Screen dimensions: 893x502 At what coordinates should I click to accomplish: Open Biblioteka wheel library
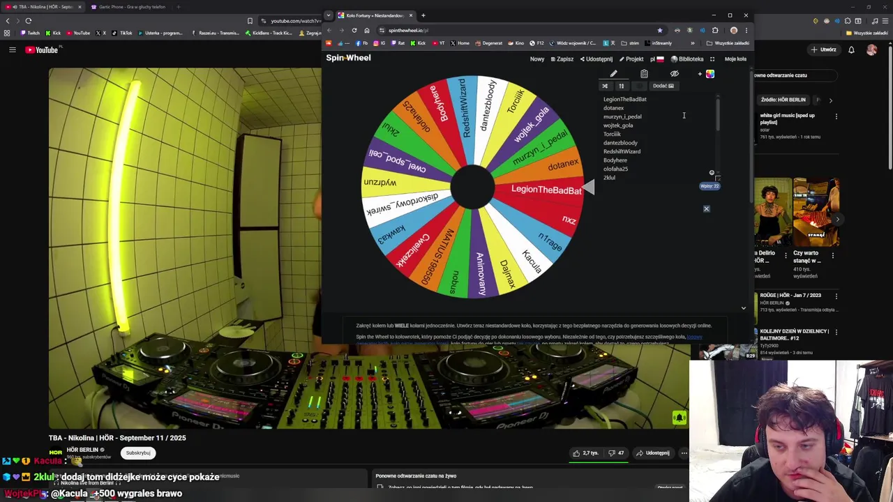[x=687, y=59]
